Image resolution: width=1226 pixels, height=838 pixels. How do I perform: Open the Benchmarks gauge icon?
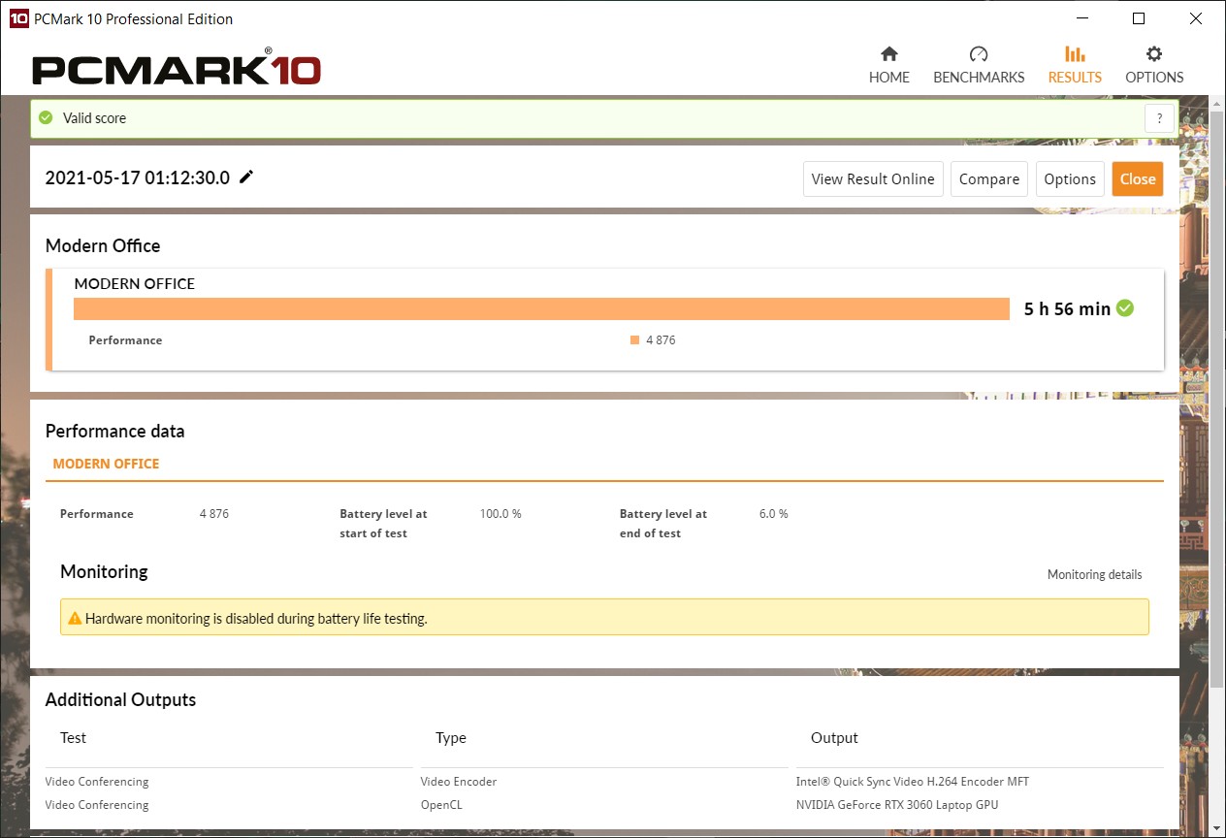click(x=978, y=54)
